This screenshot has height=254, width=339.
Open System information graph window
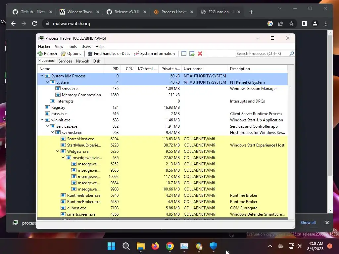pyautogui.click(x=154, y=54)
